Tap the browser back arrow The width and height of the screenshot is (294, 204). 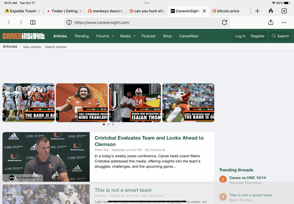point(9,22)
